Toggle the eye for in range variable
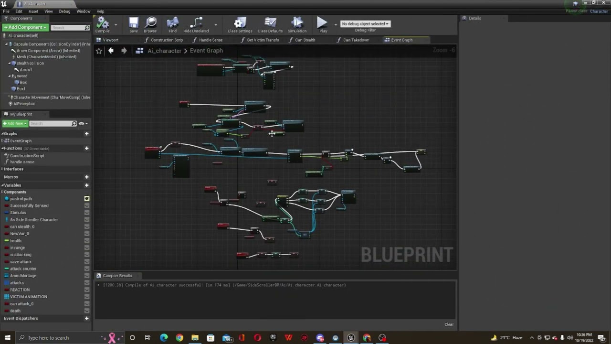This screenshot has width=611, height=344. pos(87,247)
